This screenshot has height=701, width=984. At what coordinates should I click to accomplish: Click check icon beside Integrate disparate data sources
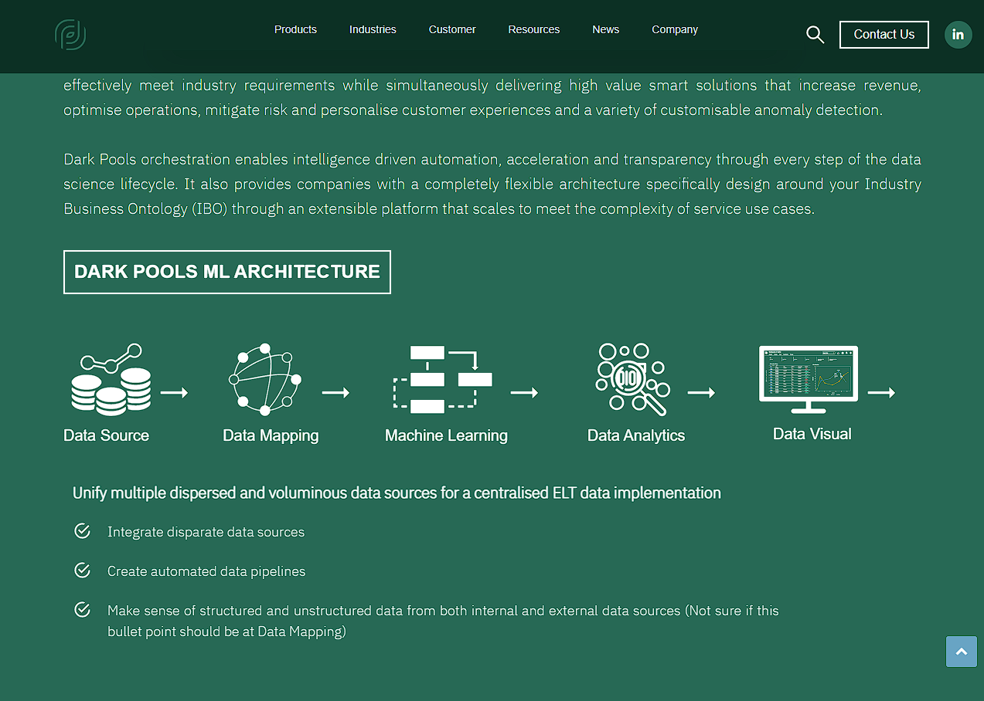pyautogui.click(x=82, y=531)
